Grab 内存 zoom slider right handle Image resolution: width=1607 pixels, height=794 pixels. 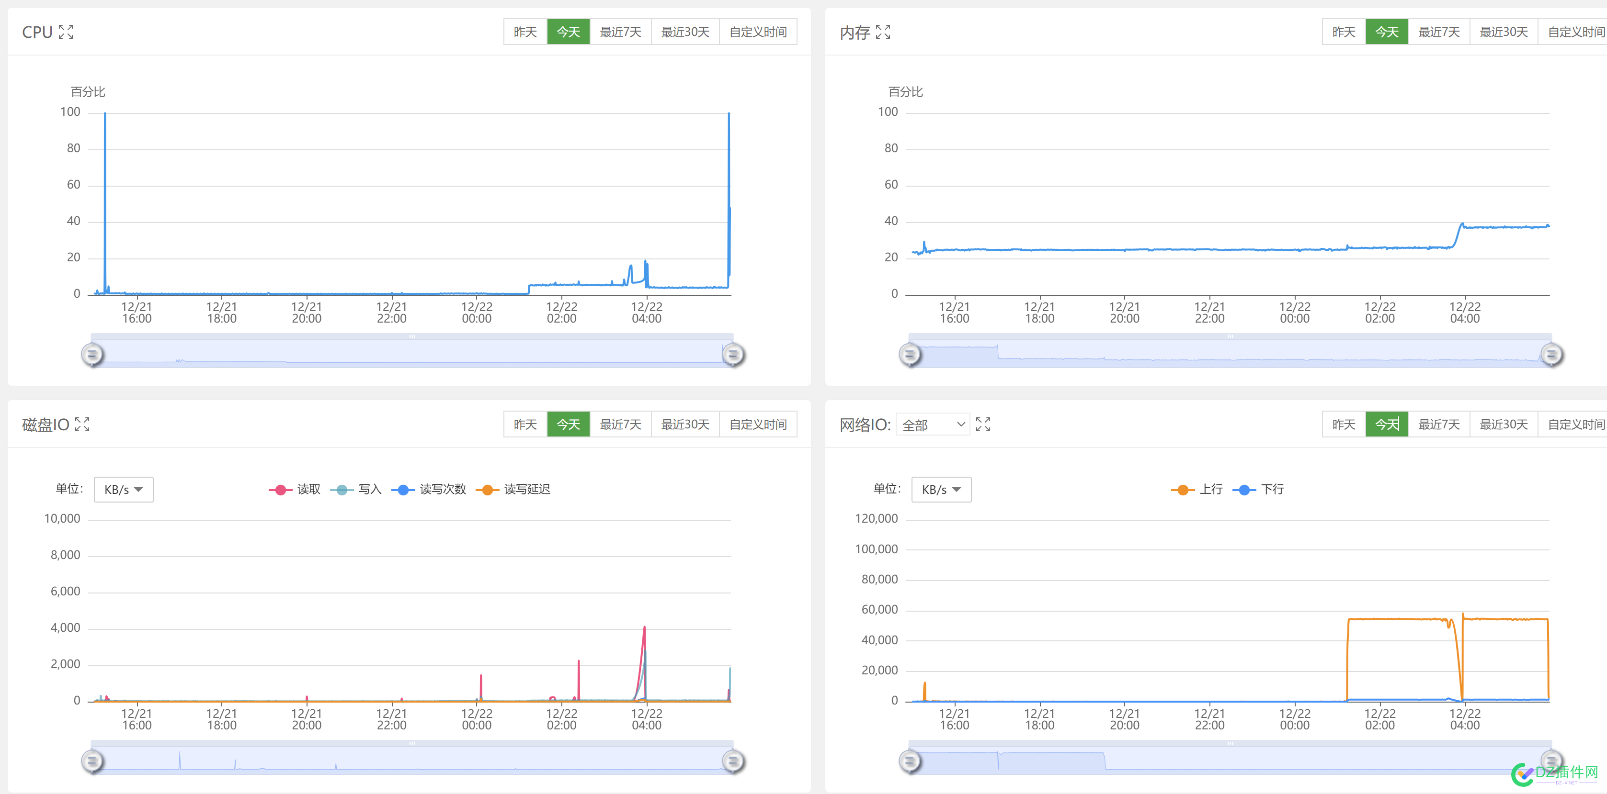click(1551, 355)
